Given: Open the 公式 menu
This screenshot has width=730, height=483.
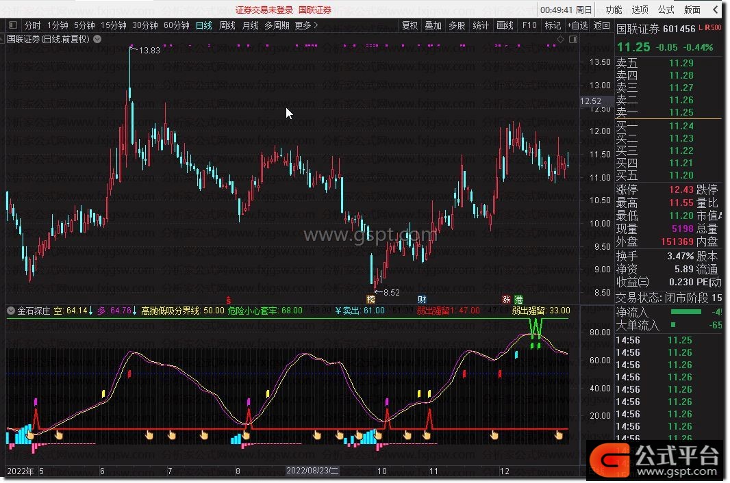Looking at the screenshot, I should click(x=666, y=10).
